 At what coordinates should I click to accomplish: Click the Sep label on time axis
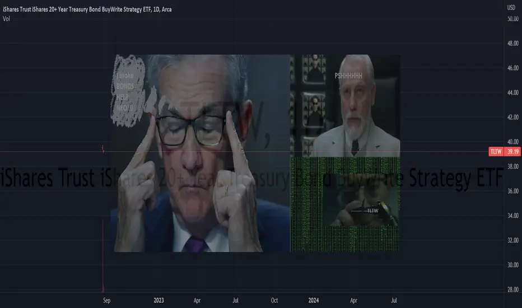(106, 300)
